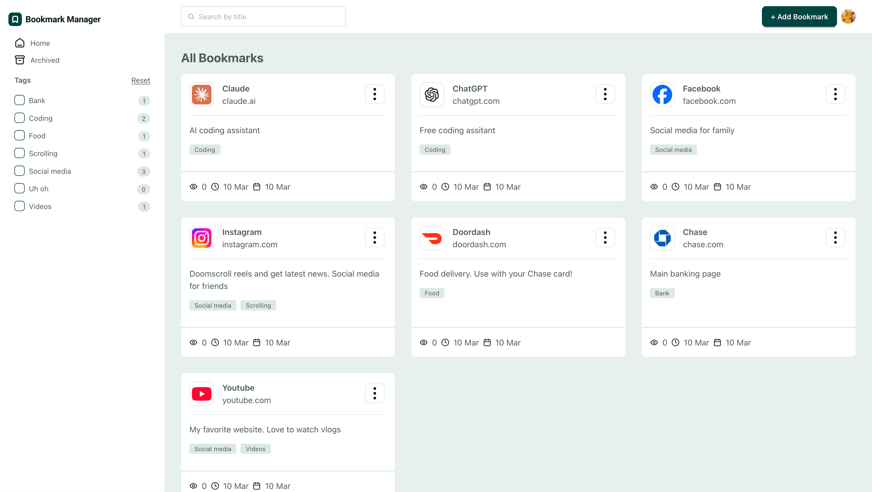Open the Chase card's three-dot menu
Viewport: 872px width, 492px height.
point(835,238)
